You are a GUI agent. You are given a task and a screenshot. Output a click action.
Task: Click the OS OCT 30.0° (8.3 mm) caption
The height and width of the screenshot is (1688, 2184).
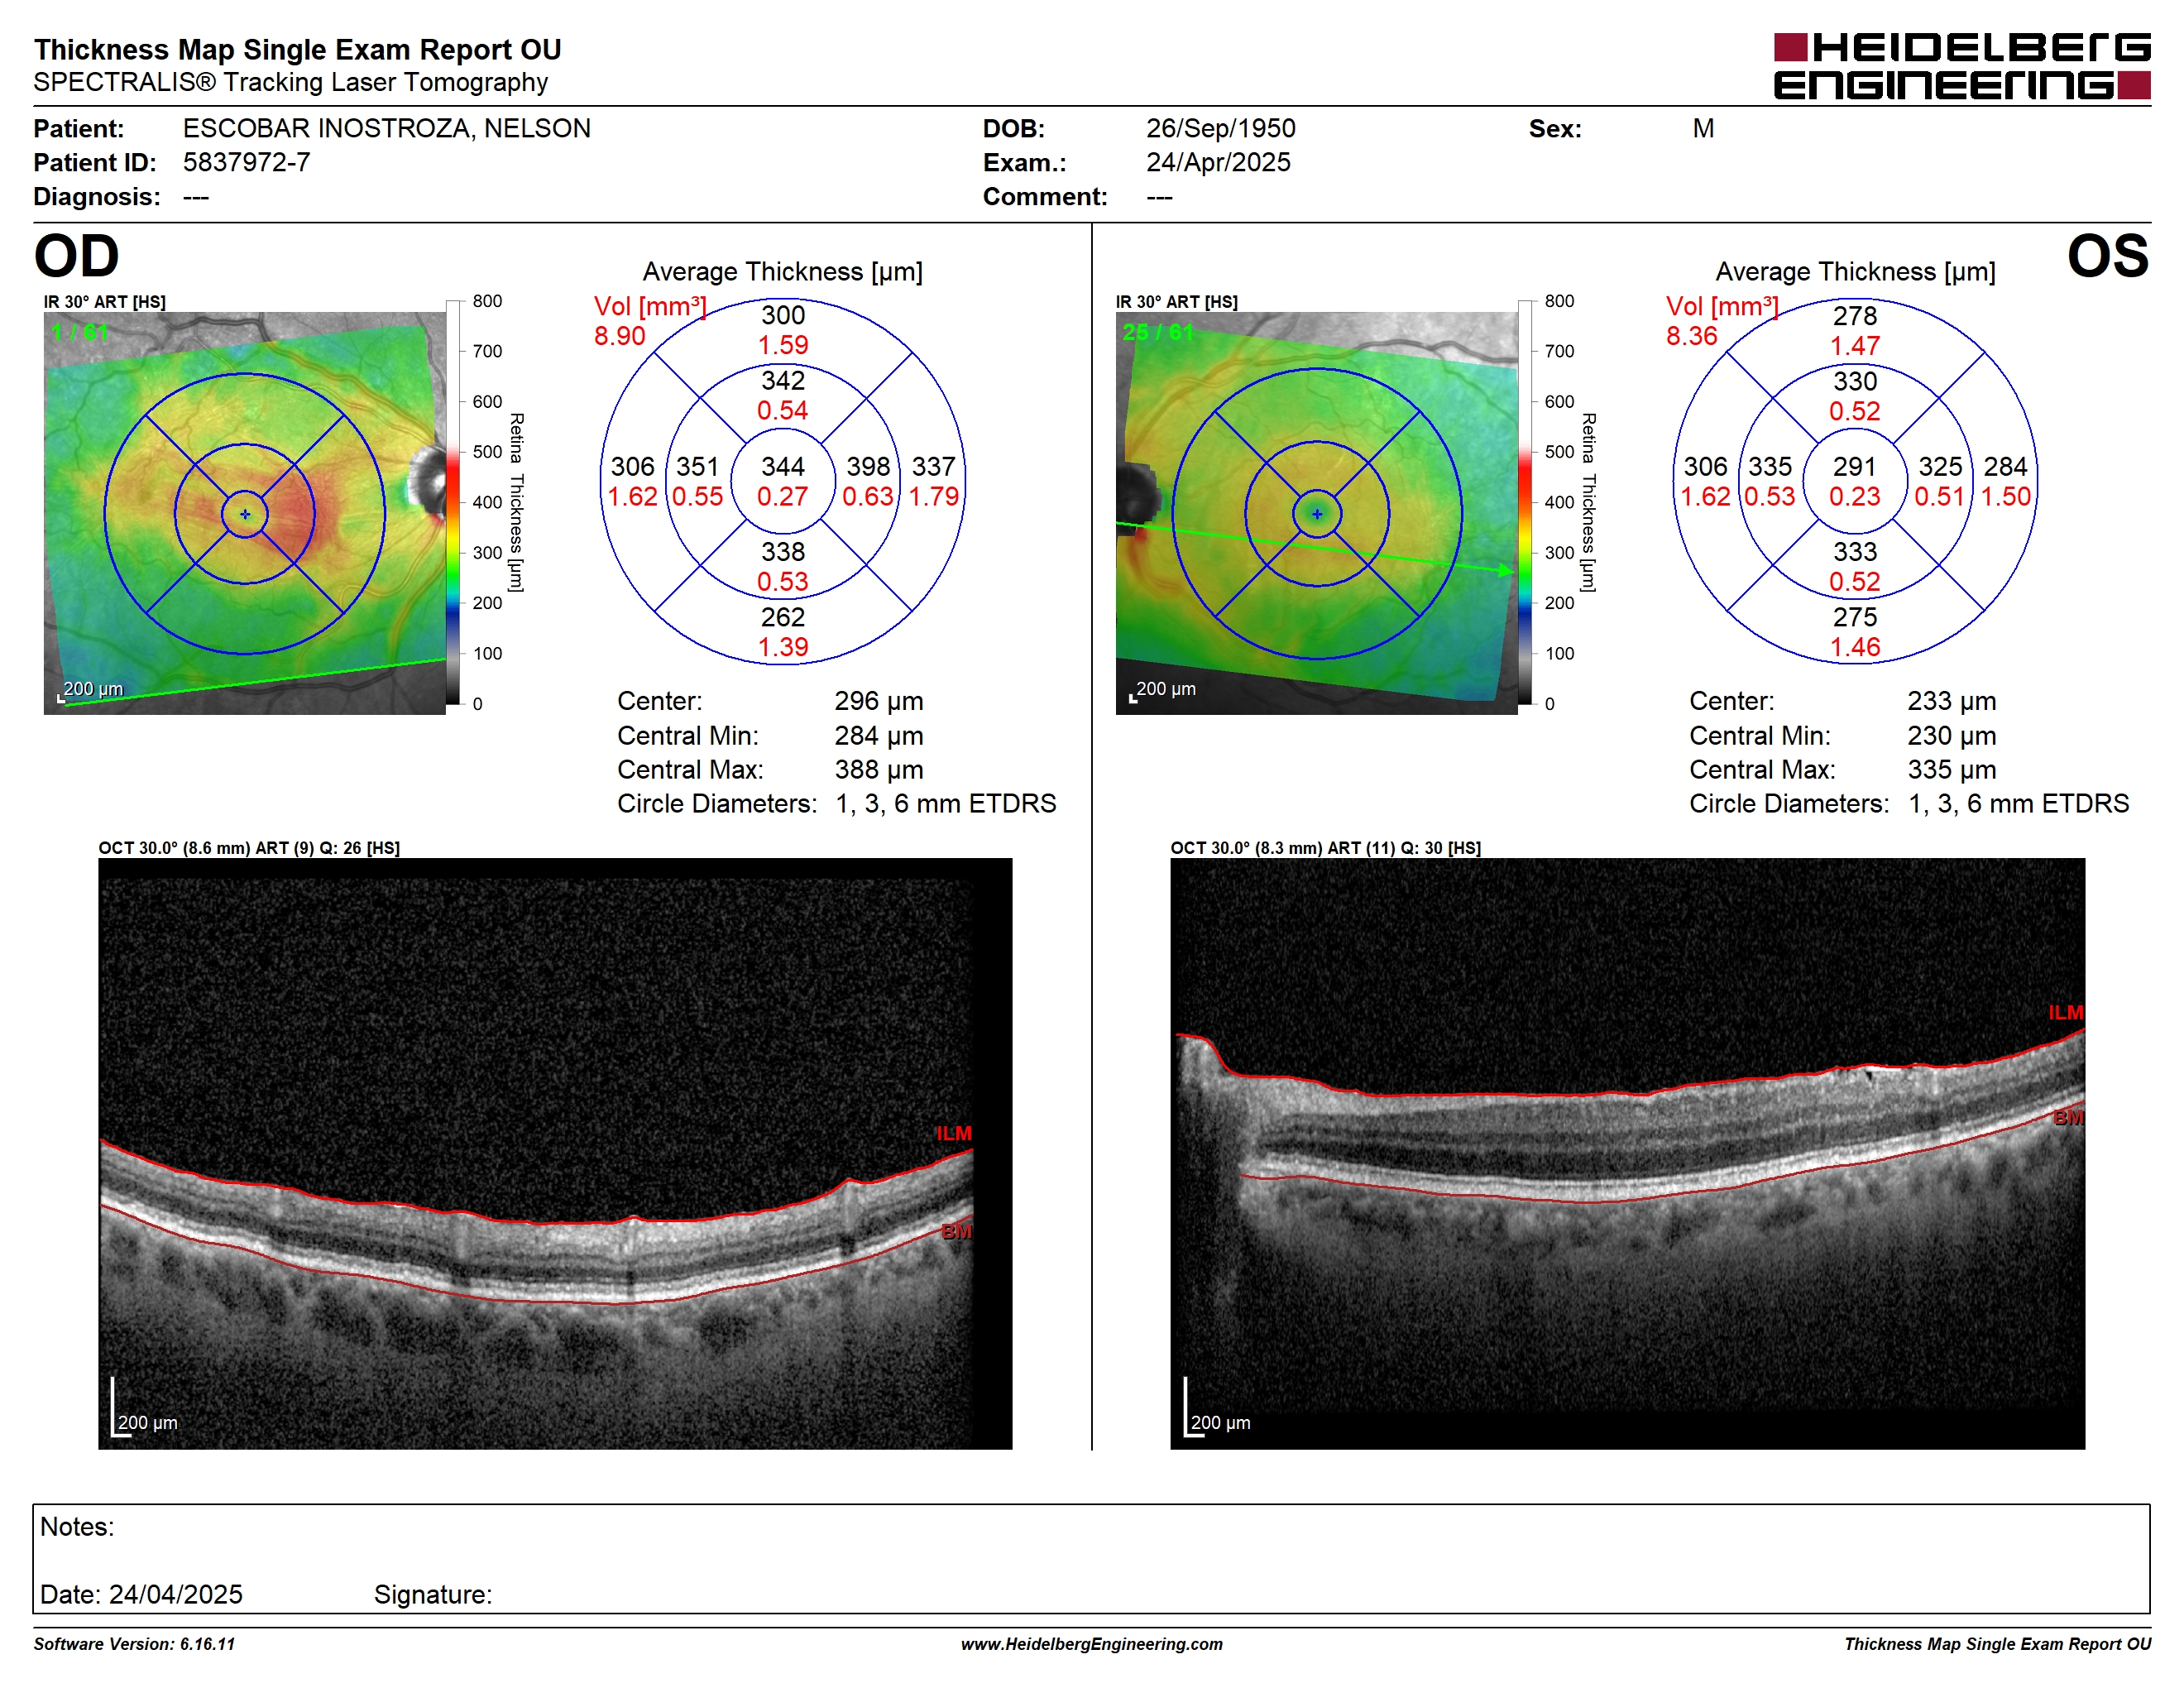[x=1326, y=848]
